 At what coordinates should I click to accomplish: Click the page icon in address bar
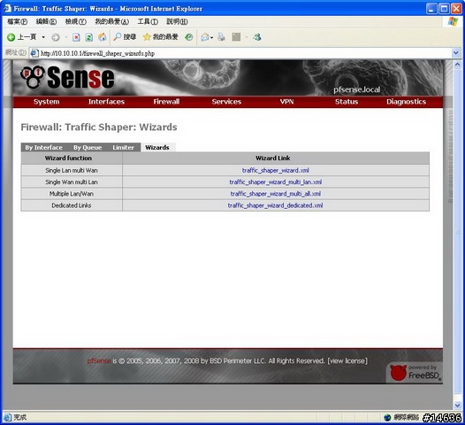34,53
